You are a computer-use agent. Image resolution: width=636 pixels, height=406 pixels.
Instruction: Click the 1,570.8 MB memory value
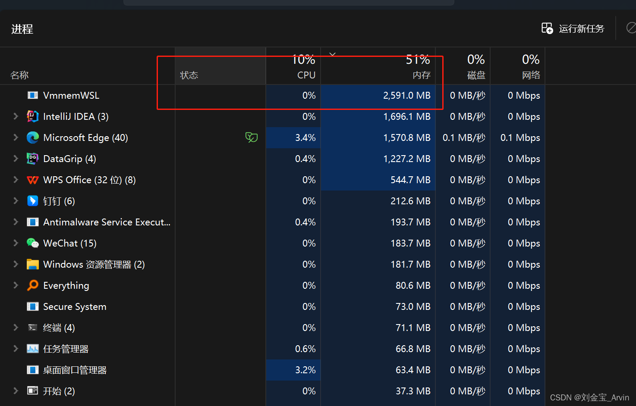(407, 137)
